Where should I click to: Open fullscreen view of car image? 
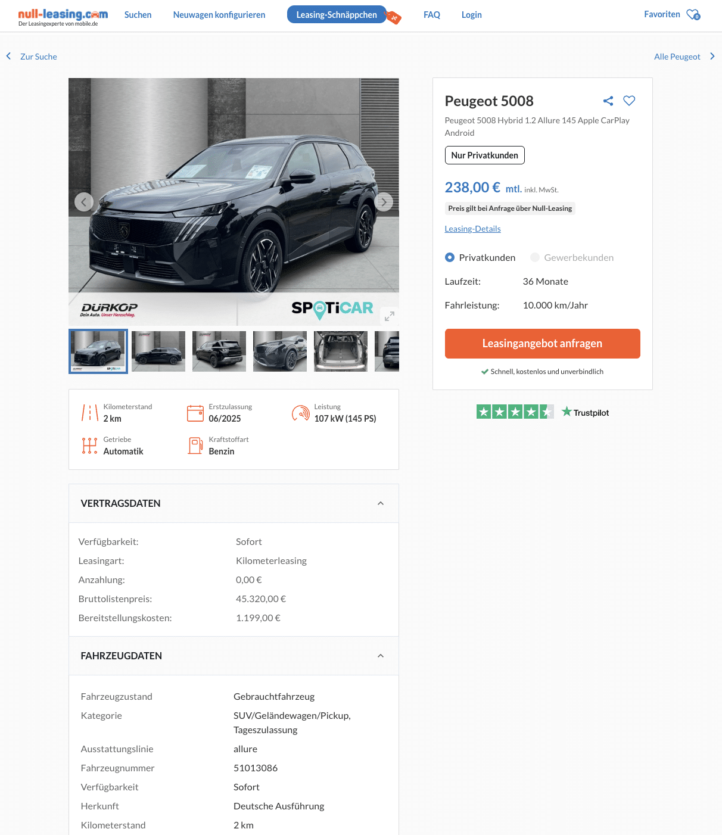[389, 316]
